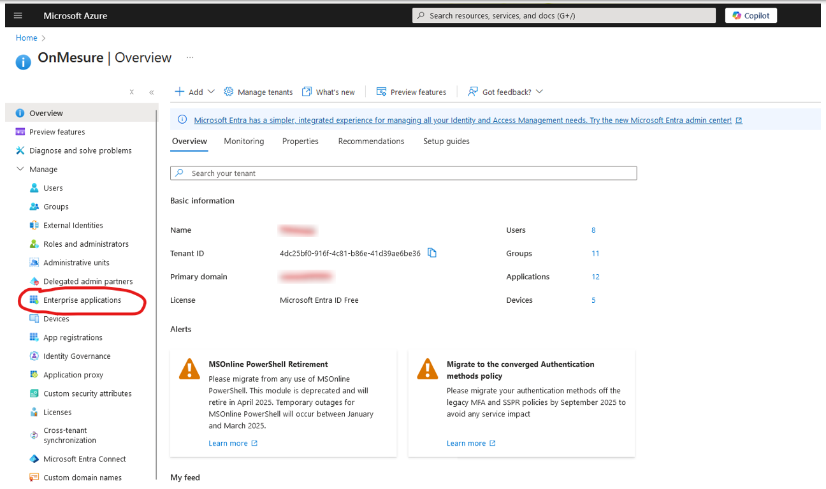826x489 pixels.
Task: Select the Tenant ID value text
Action: click(350, 254)
